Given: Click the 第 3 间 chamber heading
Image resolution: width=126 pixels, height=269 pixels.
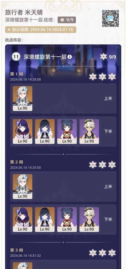Looking at the screenshot, I should 16,250.
